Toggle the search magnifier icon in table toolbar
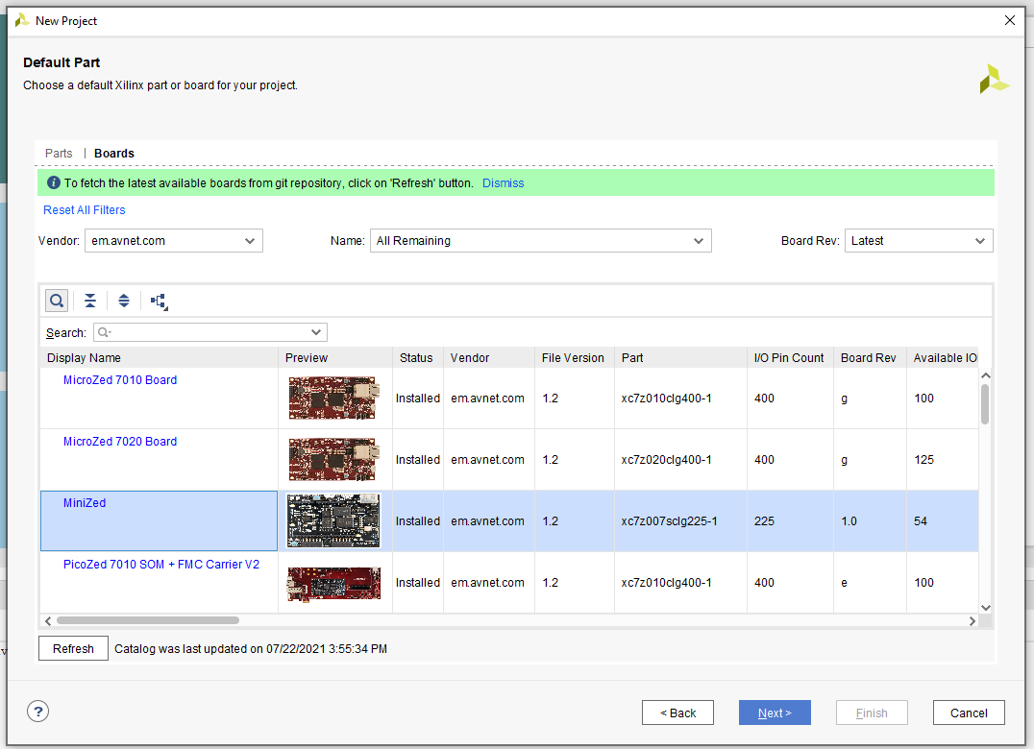 [x=57, y=302]
